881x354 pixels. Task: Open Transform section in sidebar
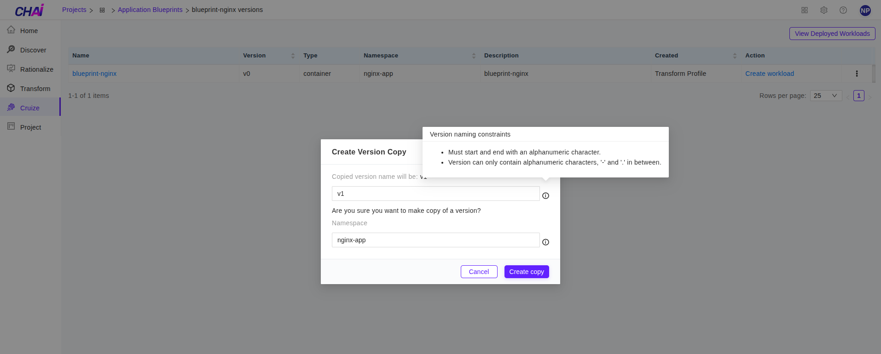(x=35, y=89)
